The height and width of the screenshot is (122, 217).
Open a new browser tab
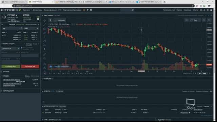(164, 2)
